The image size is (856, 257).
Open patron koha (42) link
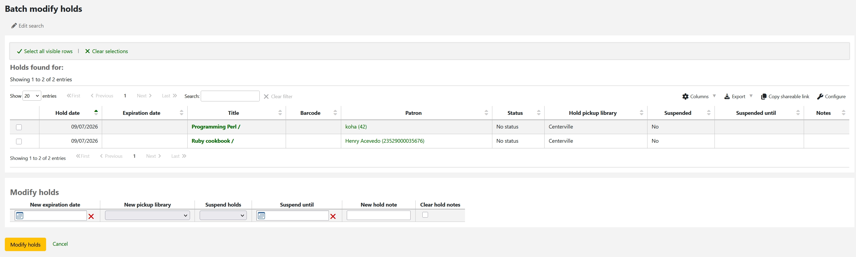[356, 127]
